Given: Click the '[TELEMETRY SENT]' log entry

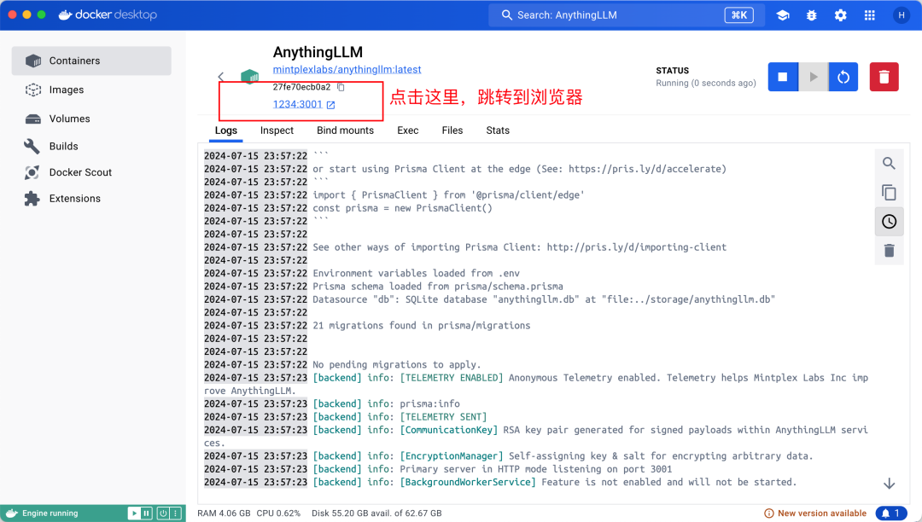Looking at the screenshot, I should tap(443, 417).
